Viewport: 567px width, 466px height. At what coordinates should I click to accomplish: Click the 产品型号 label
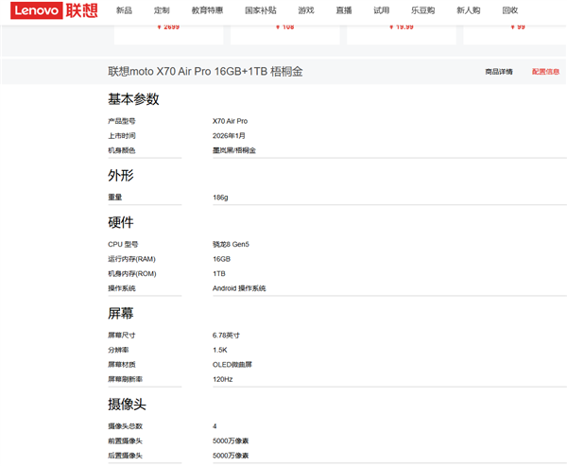coord(122,121)
